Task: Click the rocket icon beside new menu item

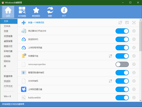Action: pos(120,23)
